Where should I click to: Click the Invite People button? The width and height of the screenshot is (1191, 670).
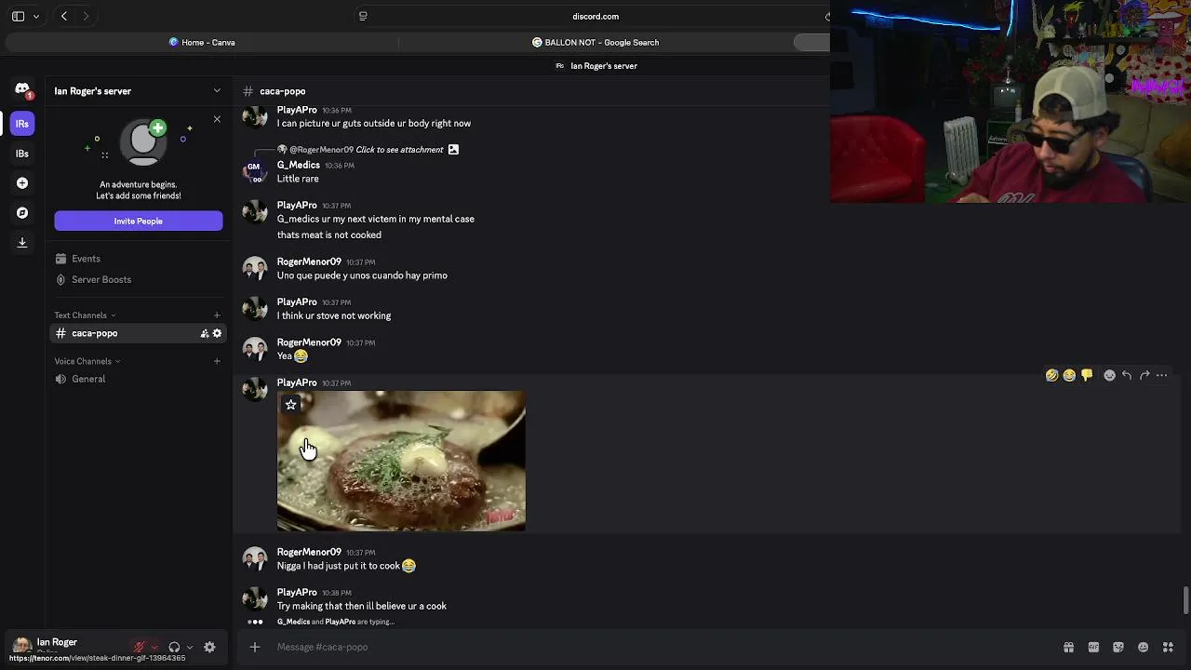[139, 221]
